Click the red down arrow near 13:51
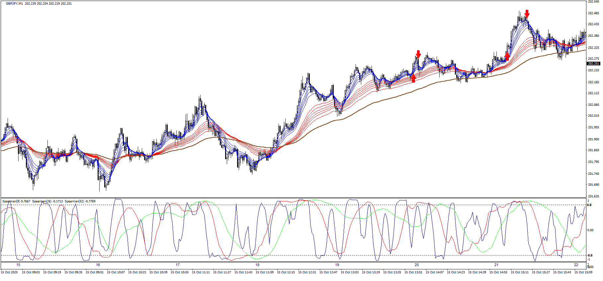Viewport: 603px width, 281px height. point(418,54)
